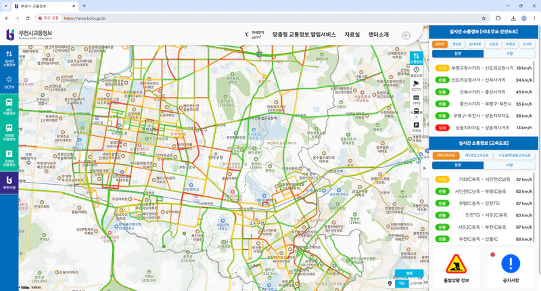Toggle 주차장 layer on map toolbar
541x291 pixels.
(x=417, y=127)
